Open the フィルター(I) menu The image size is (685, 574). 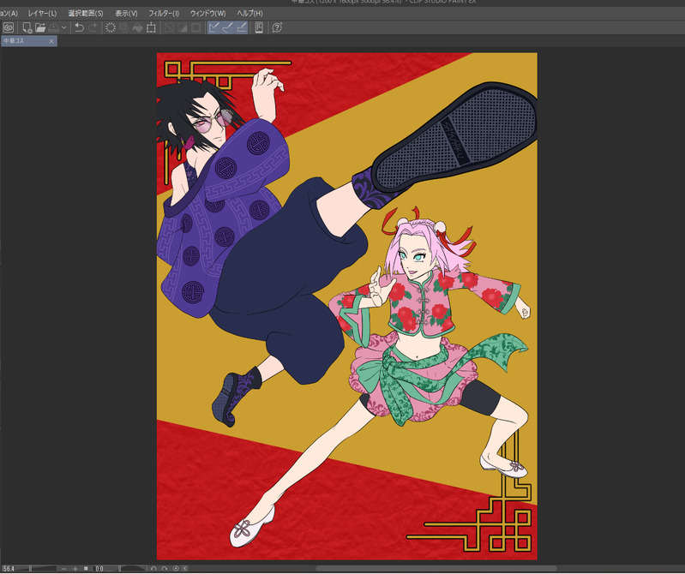[x=164, y=13]
